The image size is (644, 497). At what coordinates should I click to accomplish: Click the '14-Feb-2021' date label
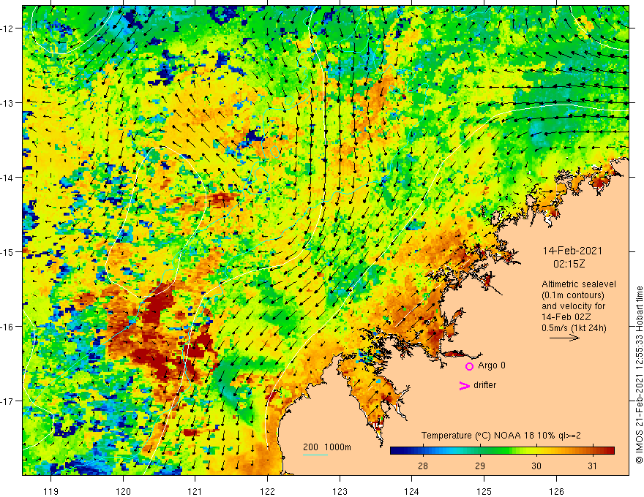(x=572, y=251)
